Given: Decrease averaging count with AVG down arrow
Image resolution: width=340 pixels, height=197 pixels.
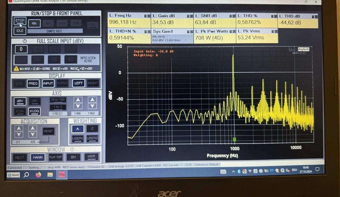Looking at the screenshot, I should point(33,135).
